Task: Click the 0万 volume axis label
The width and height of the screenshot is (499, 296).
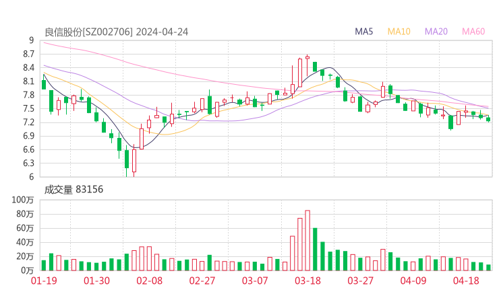Action: (x=27, y=270)
